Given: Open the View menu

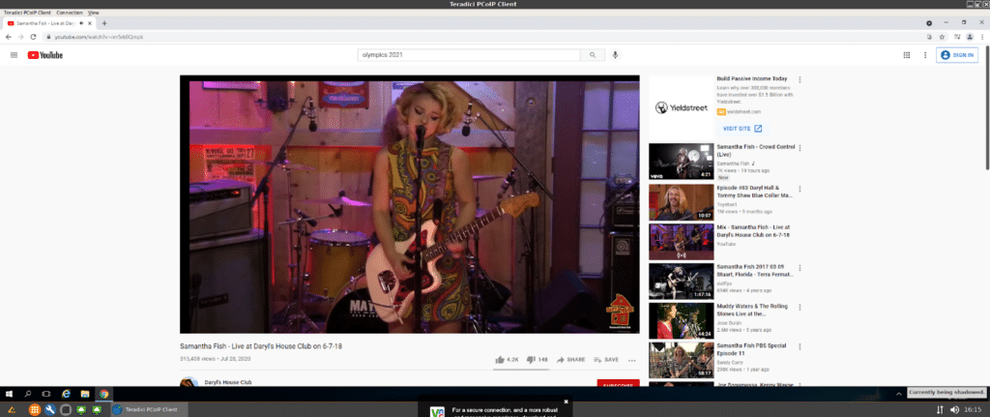Looking at the screenshot, I should click(94, 13).
